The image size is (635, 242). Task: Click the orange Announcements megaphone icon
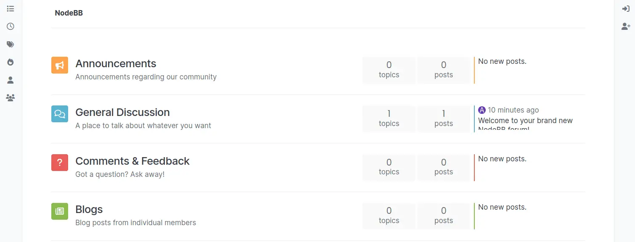[x=60, y=65]
